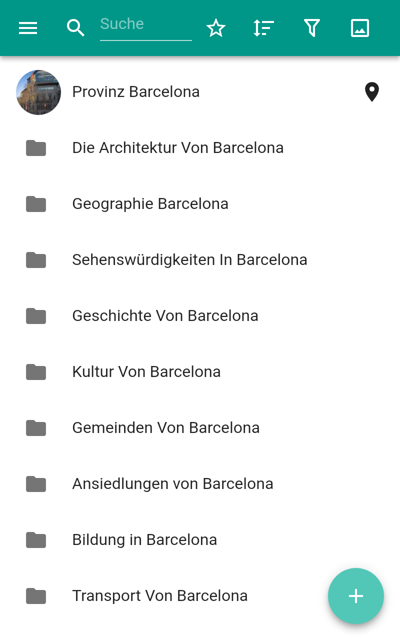Click the search magnifier icon
Screen dimensions: 400x640
75,28
